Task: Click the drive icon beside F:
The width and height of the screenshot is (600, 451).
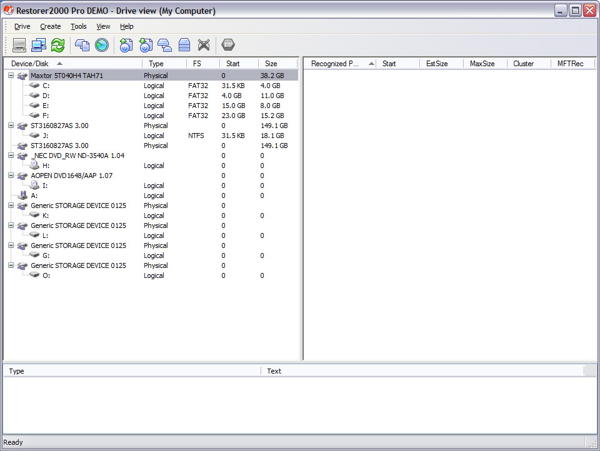Action: click(34, 115)
